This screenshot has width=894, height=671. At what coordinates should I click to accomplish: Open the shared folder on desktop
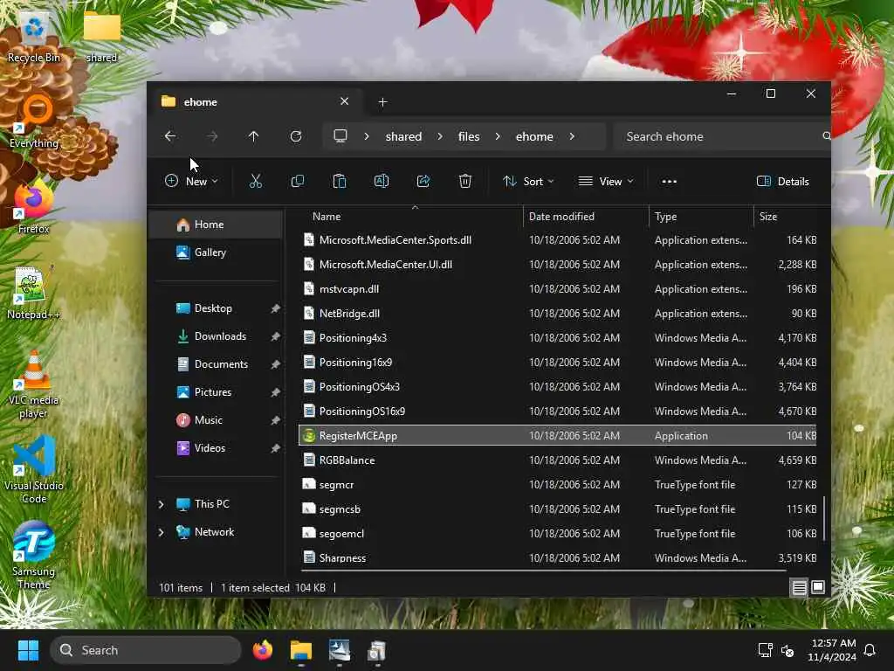102,37
